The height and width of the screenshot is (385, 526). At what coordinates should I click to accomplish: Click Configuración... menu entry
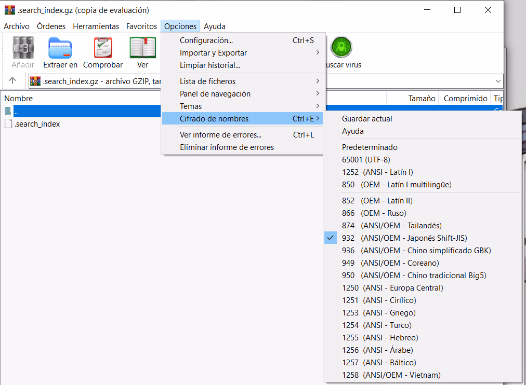point(206,40)
